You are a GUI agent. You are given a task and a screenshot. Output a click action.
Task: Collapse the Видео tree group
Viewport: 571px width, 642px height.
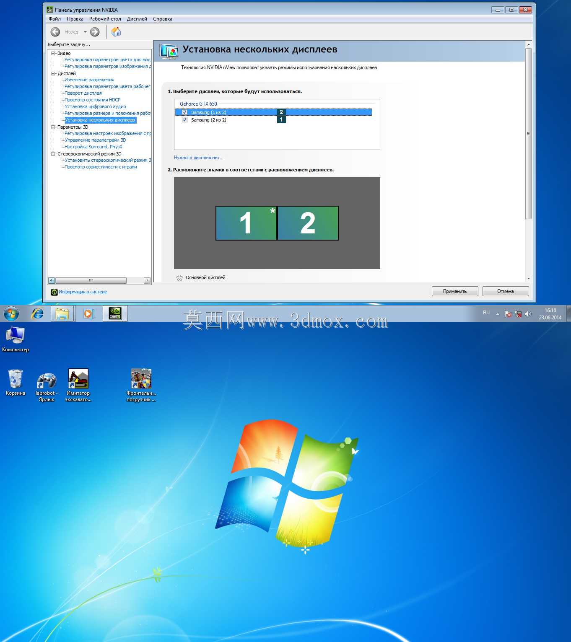pos(53,53)
